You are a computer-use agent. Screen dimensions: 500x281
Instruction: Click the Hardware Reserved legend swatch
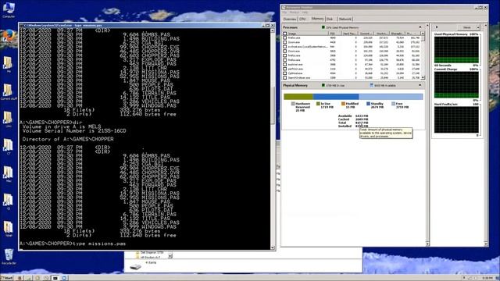(x=293, y=104)
